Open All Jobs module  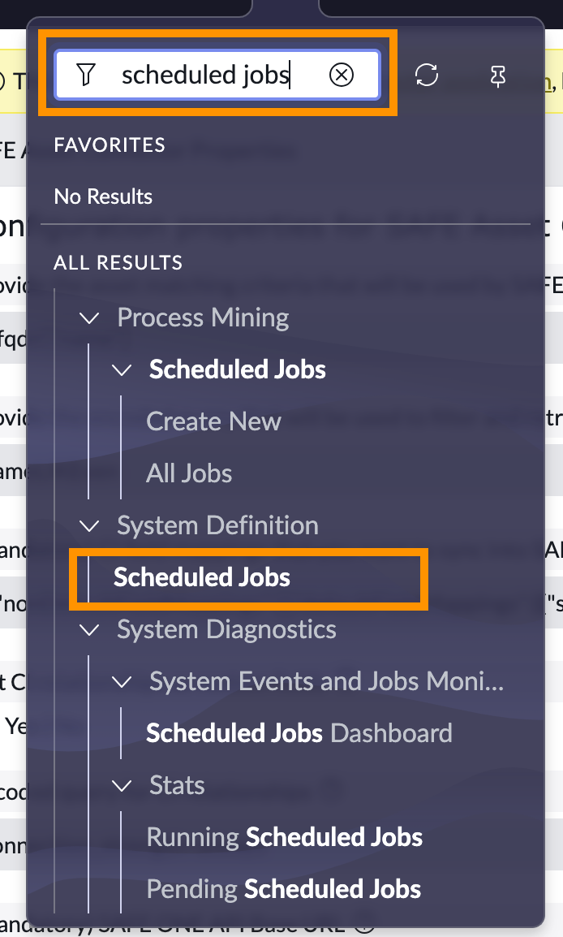tap(189, 473)
